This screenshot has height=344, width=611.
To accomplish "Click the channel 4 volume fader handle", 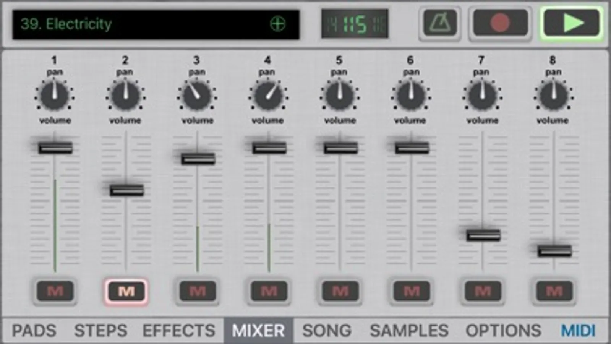I will pos(269,148).
